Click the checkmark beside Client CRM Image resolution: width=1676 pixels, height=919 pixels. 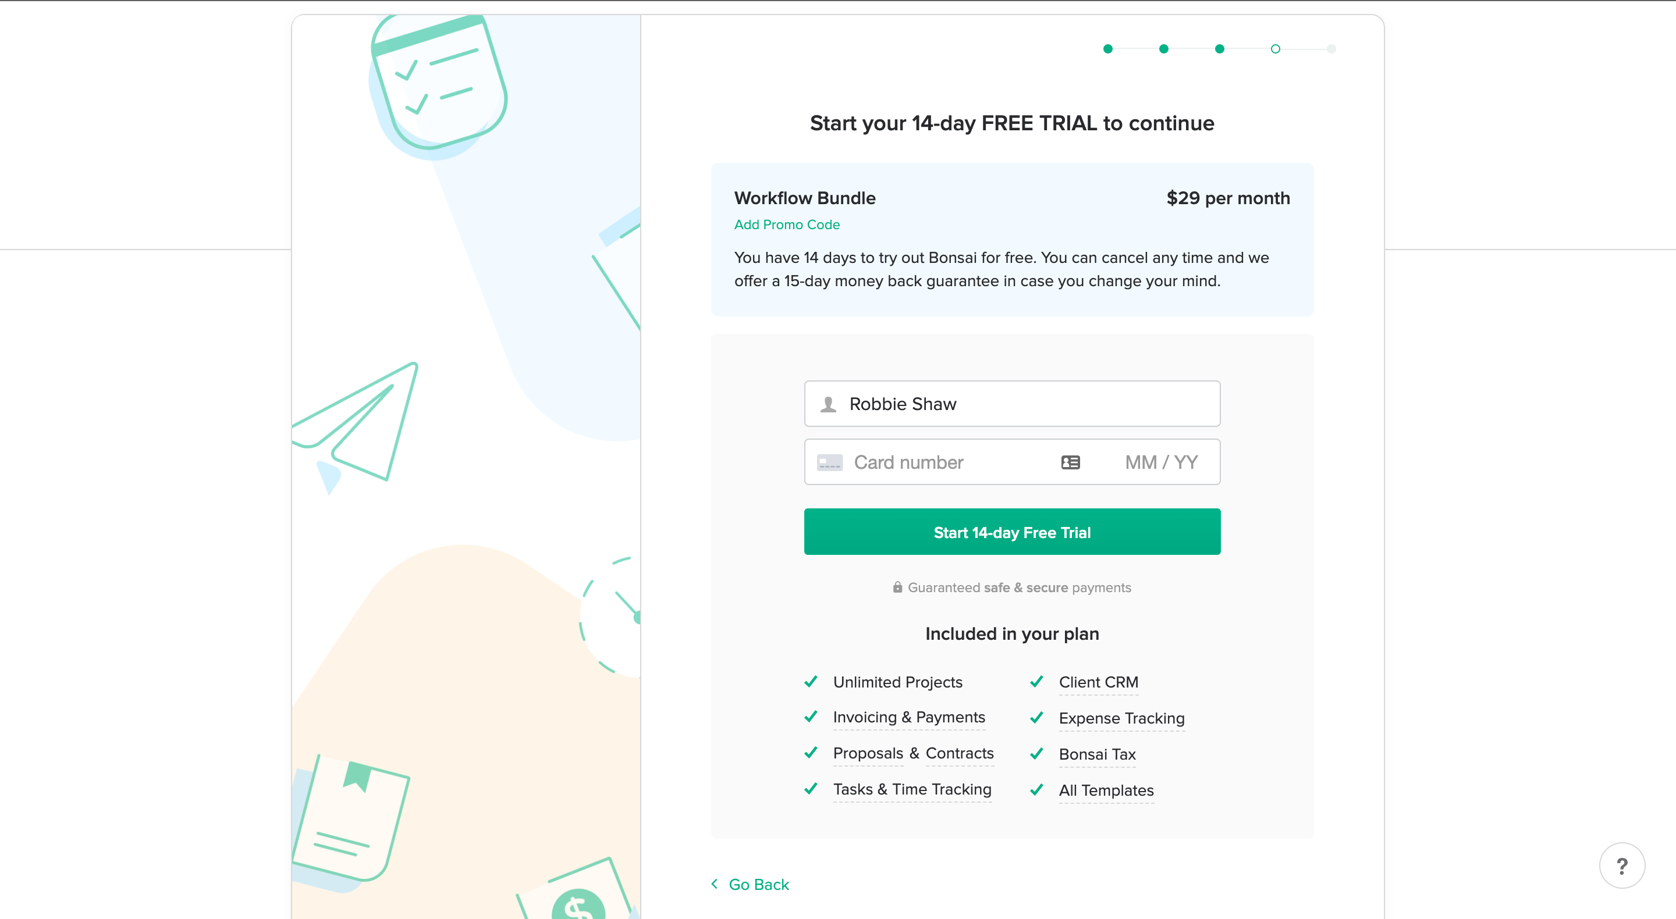click(1036, 682)
